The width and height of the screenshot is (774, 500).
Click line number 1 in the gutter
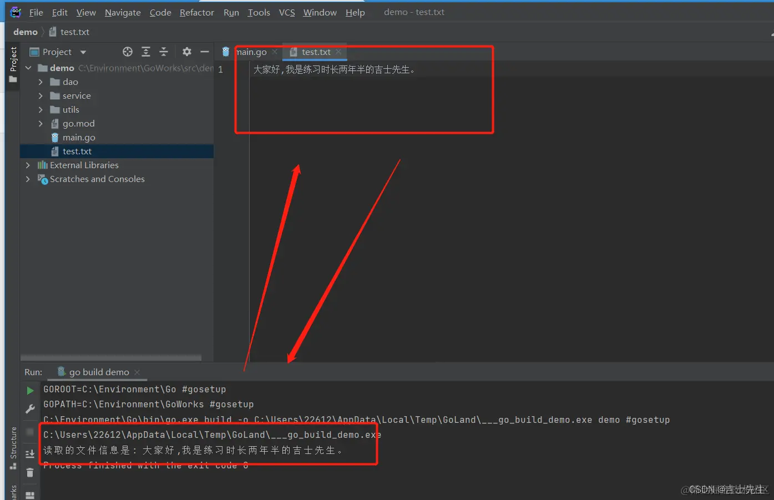click(x=220, y=69)
